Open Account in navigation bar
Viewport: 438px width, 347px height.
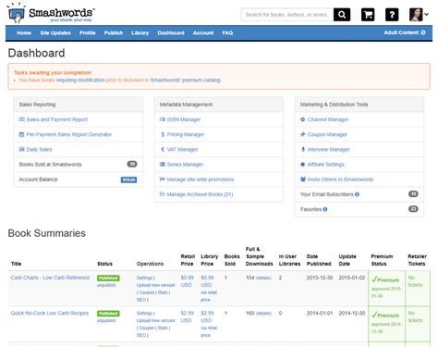tap(203, 33)
